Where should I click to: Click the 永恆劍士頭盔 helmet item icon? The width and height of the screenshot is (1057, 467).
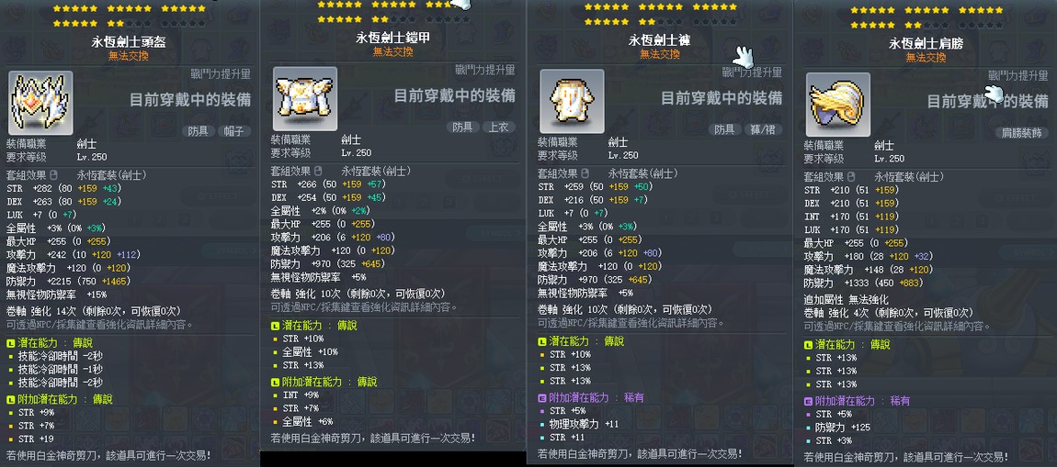pyautogui.click(x=40, y=103)
